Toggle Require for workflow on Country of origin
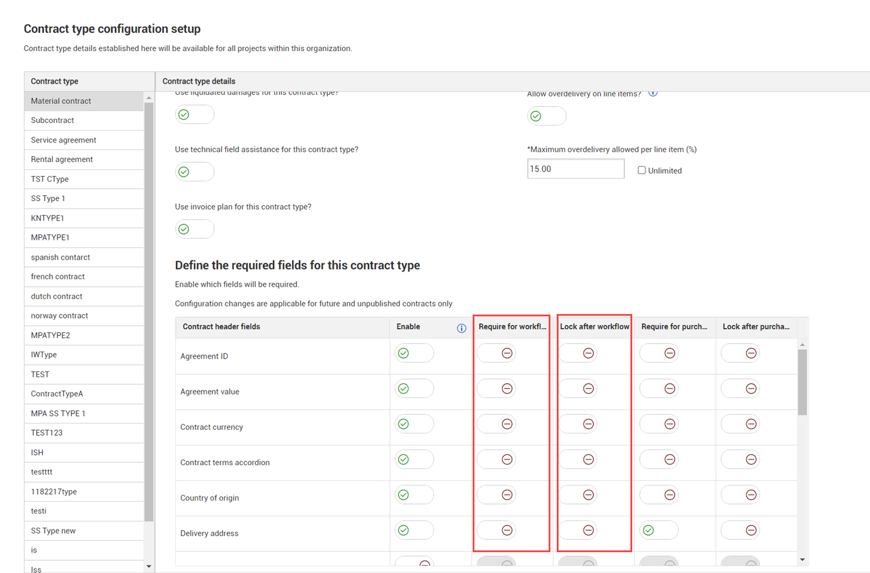 [496, 494]
